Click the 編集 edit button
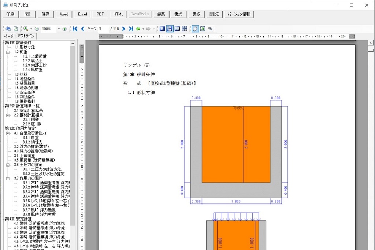Viewport: 375px width, 250px height. 161,14
